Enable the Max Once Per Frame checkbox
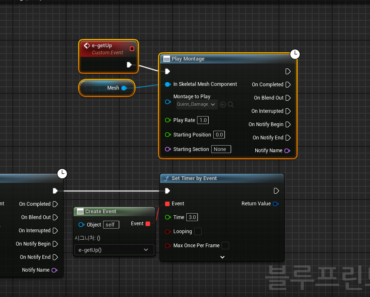 click(x=225, y=246)
